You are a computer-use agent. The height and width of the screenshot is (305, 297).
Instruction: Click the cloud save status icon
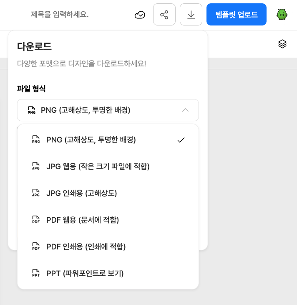(140, 15)
